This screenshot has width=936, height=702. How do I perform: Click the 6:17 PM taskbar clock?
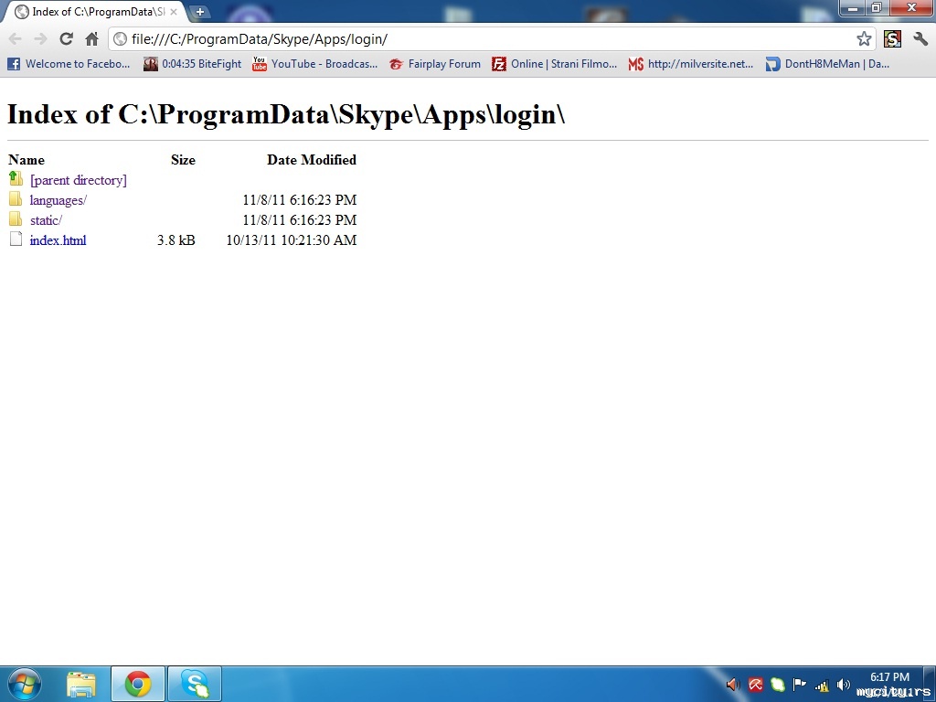click(889, 677)
